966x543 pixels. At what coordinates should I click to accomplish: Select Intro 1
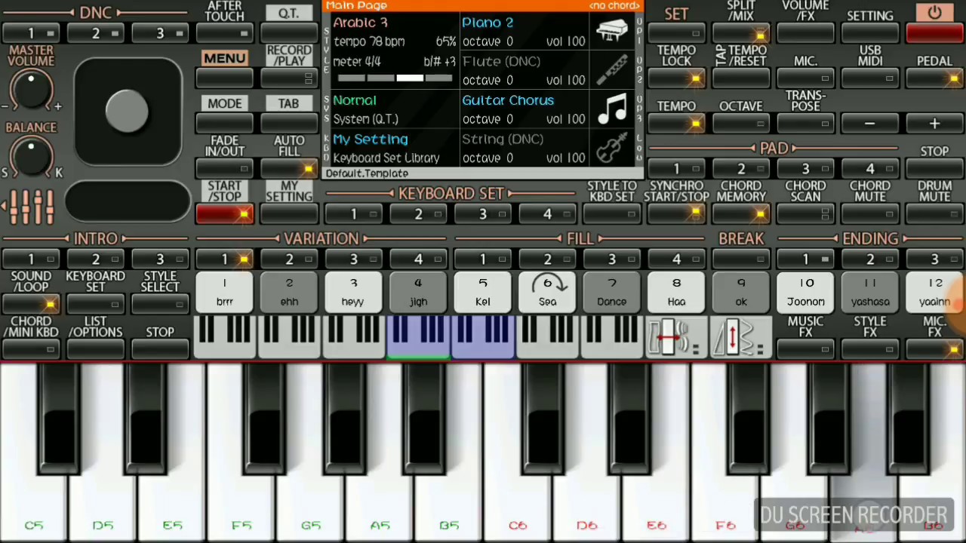(x=31, y=259)
